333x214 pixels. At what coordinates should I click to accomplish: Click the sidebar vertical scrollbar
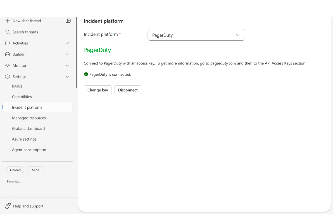coord(77,53)
